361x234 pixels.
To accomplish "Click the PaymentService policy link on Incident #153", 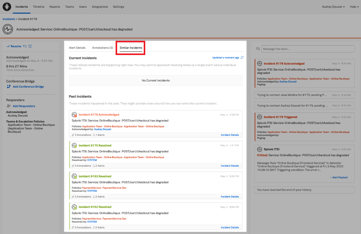I will (104, 188).
